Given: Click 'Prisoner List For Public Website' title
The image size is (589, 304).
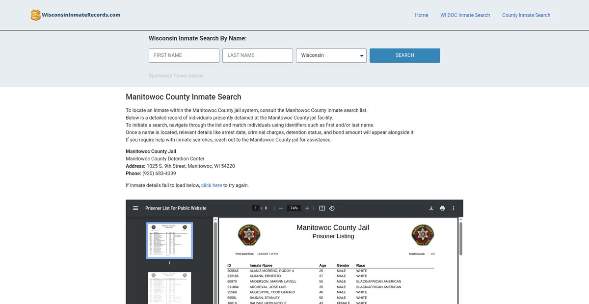Looking at the screenshot, I should (x=176, y=208).
